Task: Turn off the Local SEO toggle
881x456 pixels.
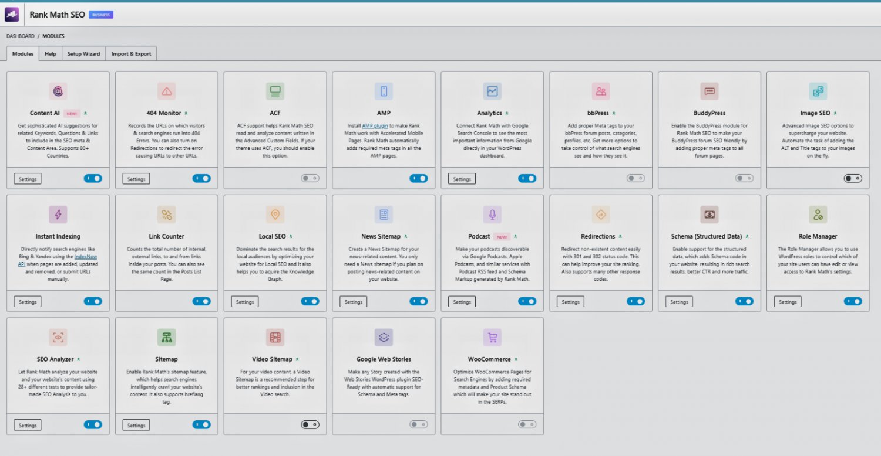Action: (310, 301)
